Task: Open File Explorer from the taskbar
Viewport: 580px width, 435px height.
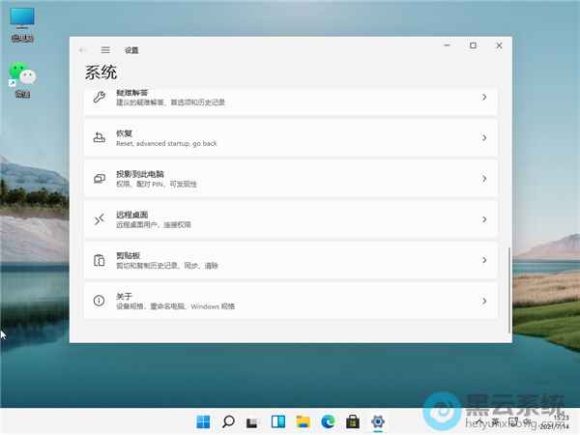Action: [303, 421]
